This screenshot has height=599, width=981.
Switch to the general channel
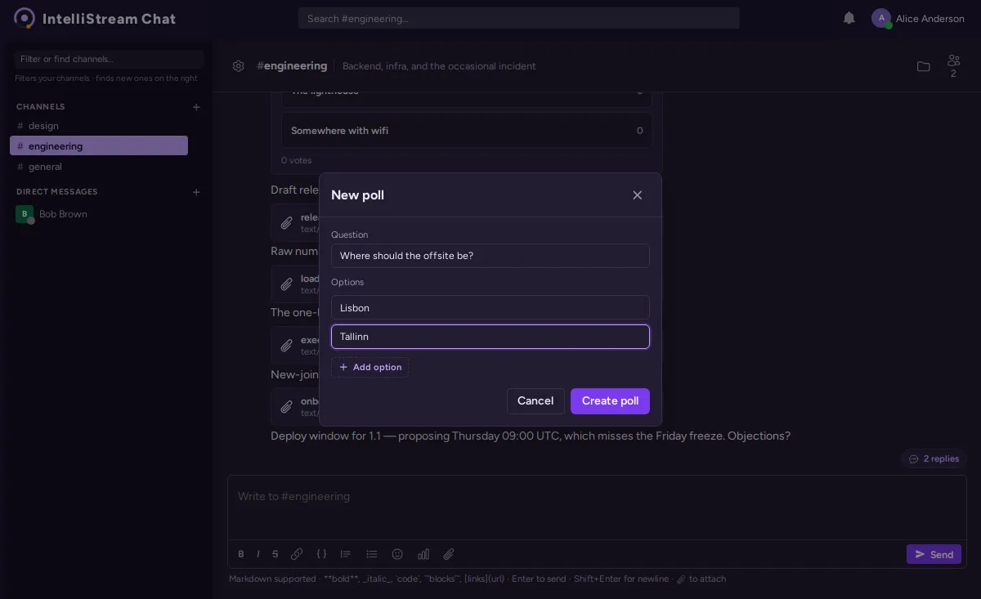coord(99,167)
